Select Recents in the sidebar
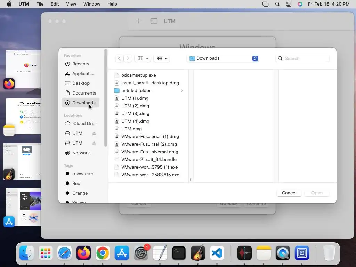356x267 pixels. (x=81, y=64)
